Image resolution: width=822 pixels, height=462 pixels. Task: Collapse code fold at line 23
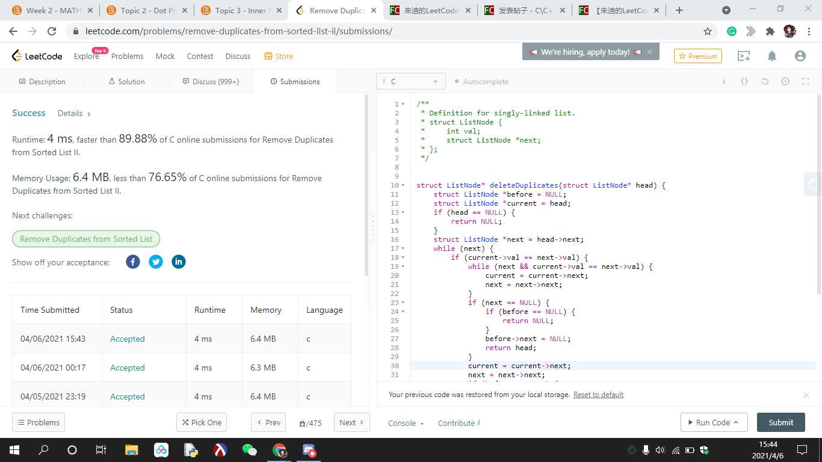(403, 303)
